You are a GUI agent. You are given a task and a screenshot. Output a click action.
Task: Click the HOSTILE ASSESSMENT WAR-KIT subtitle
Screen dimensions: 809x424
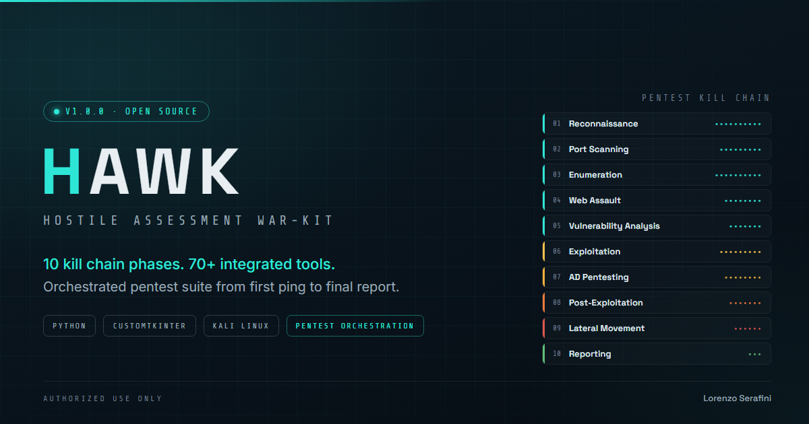click(188, 220)
